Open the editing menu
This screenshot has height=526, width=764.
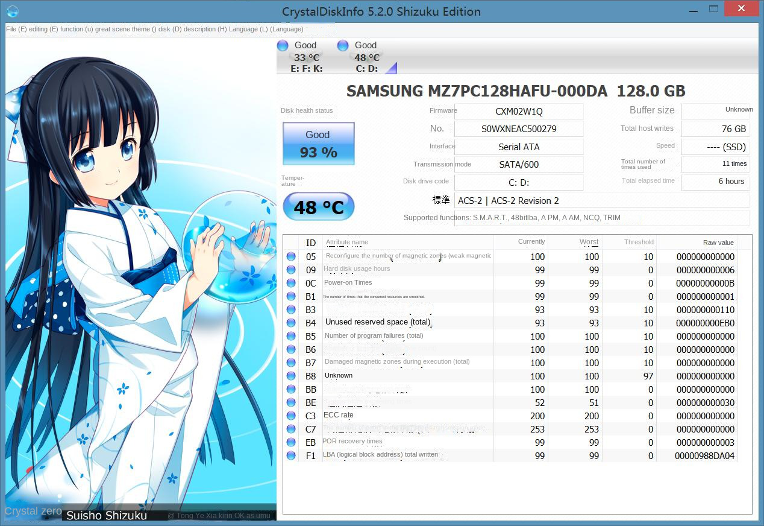43,29
